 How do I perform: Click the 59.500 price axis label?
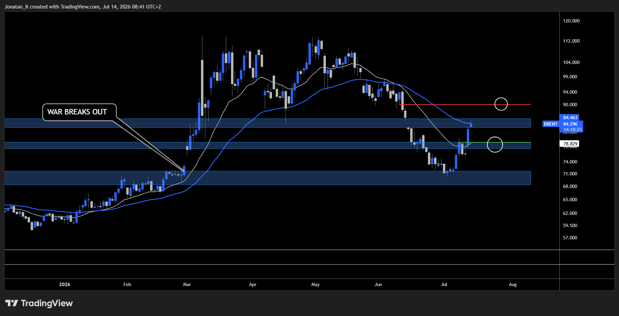click(570, 225)
